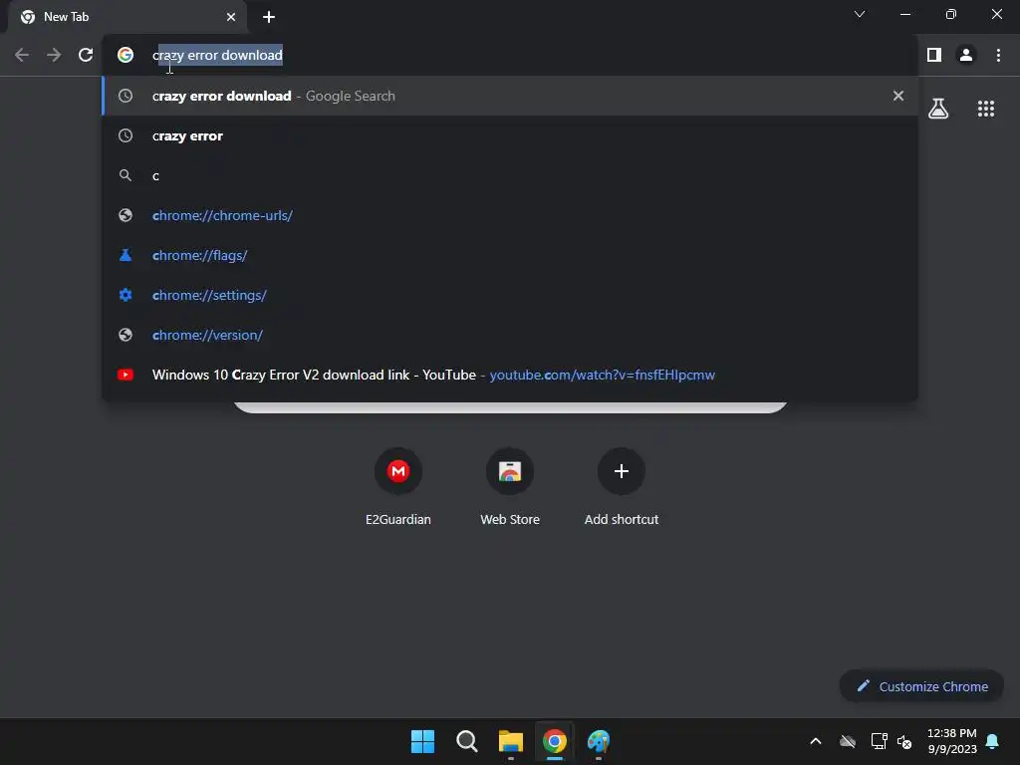This screenshot has height=765, width=1020.
Task: Open the Web Store shortcut
Action: pyautogui.click(x=510, y=486)
